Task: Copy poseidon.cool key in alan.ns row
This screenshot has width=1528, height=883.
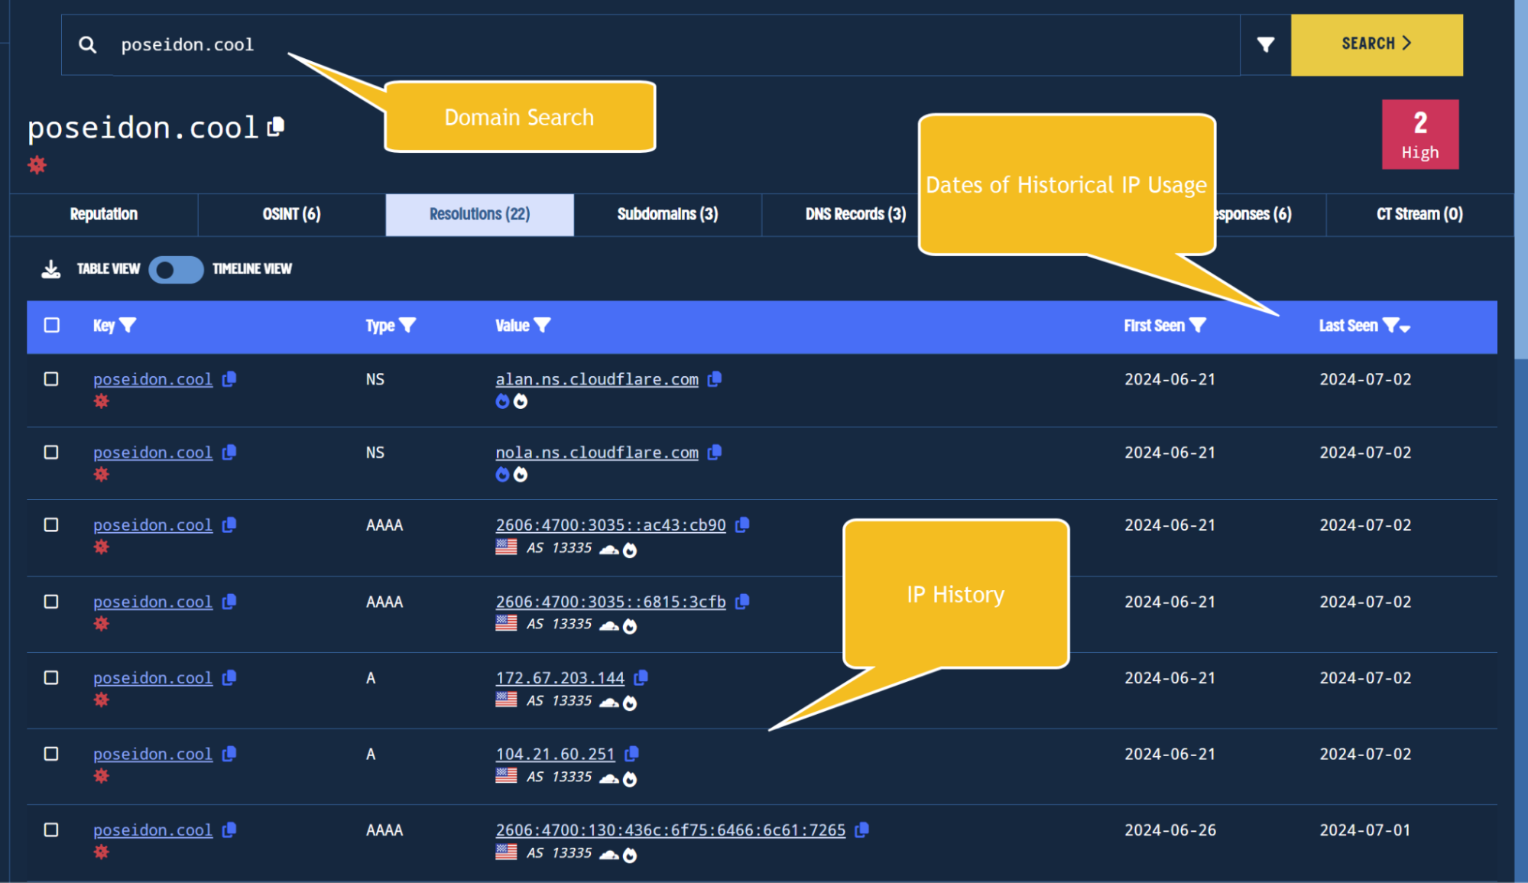Action: pos(229,378)
